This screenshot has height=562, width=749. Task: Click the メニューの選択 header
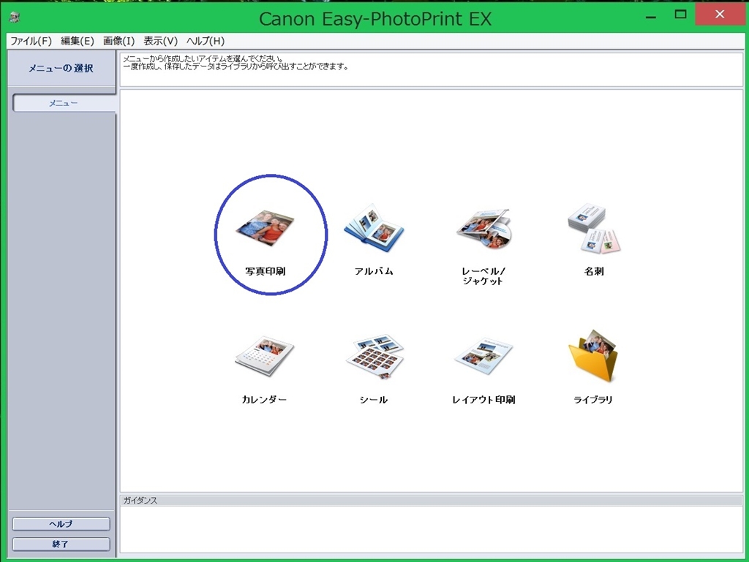61,68
